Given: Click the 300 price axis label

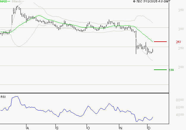Looking at the screenshot, I should point(181,29).
